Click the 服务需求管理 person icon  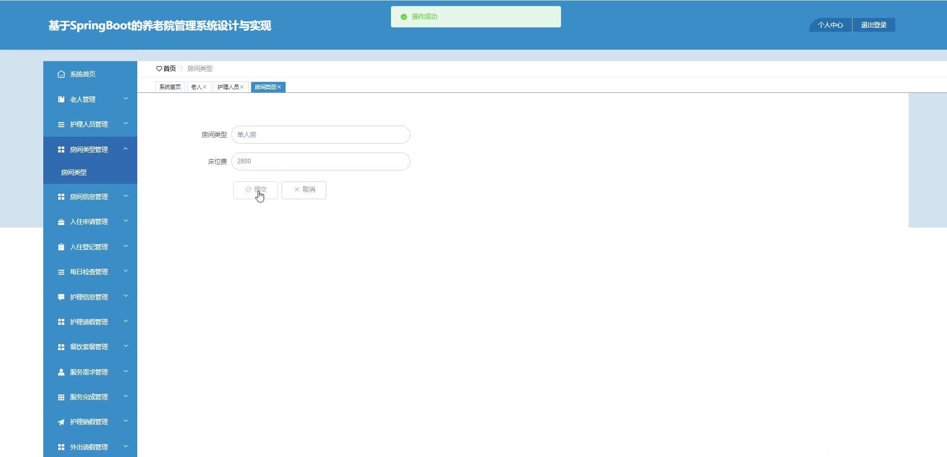point(61,372)
